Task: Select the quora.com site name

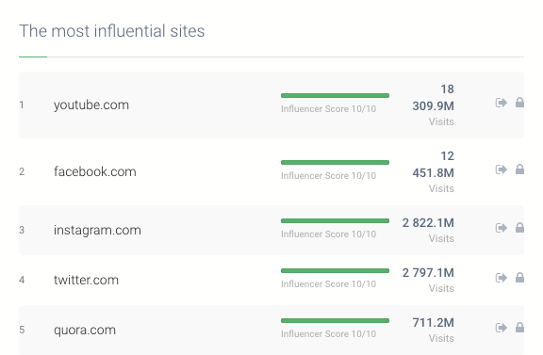Action: [x=85, y=330]
